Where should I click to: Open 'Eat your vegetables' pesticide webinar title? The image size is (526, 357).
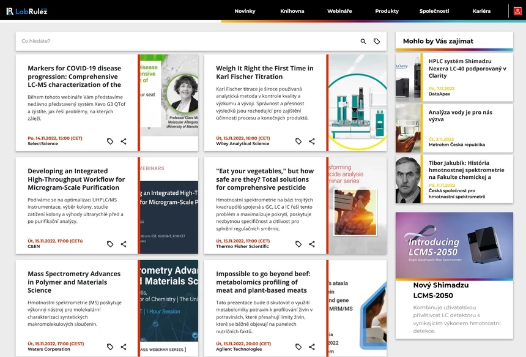click(265, 179)
